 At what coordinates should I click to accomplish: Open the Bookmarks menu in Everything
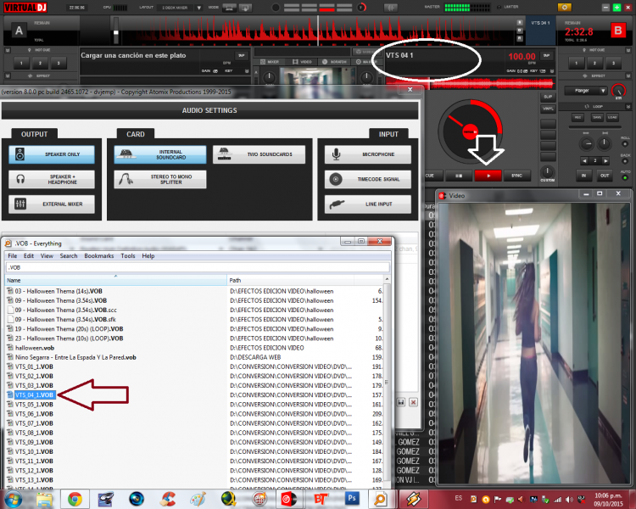[x=99, y=256]
